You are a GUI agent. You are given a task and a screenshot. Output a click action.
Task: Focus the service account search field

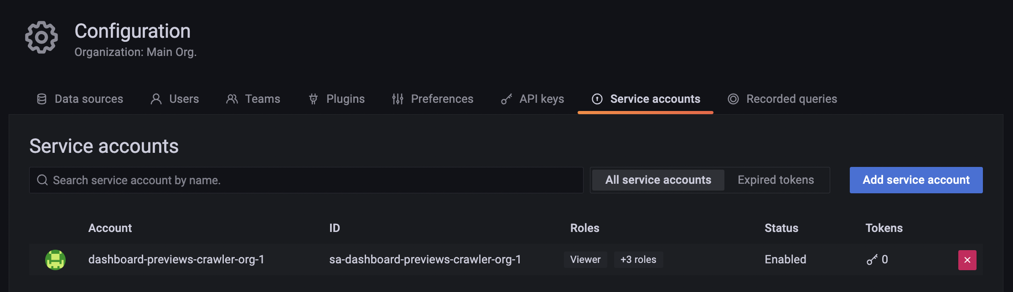pos(310,180)
